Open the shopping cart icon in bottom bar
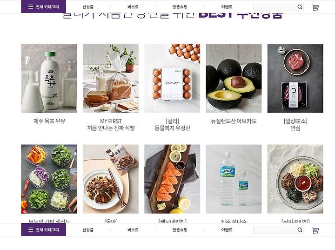Screen dimensions: 335x250 click(315, 230)
